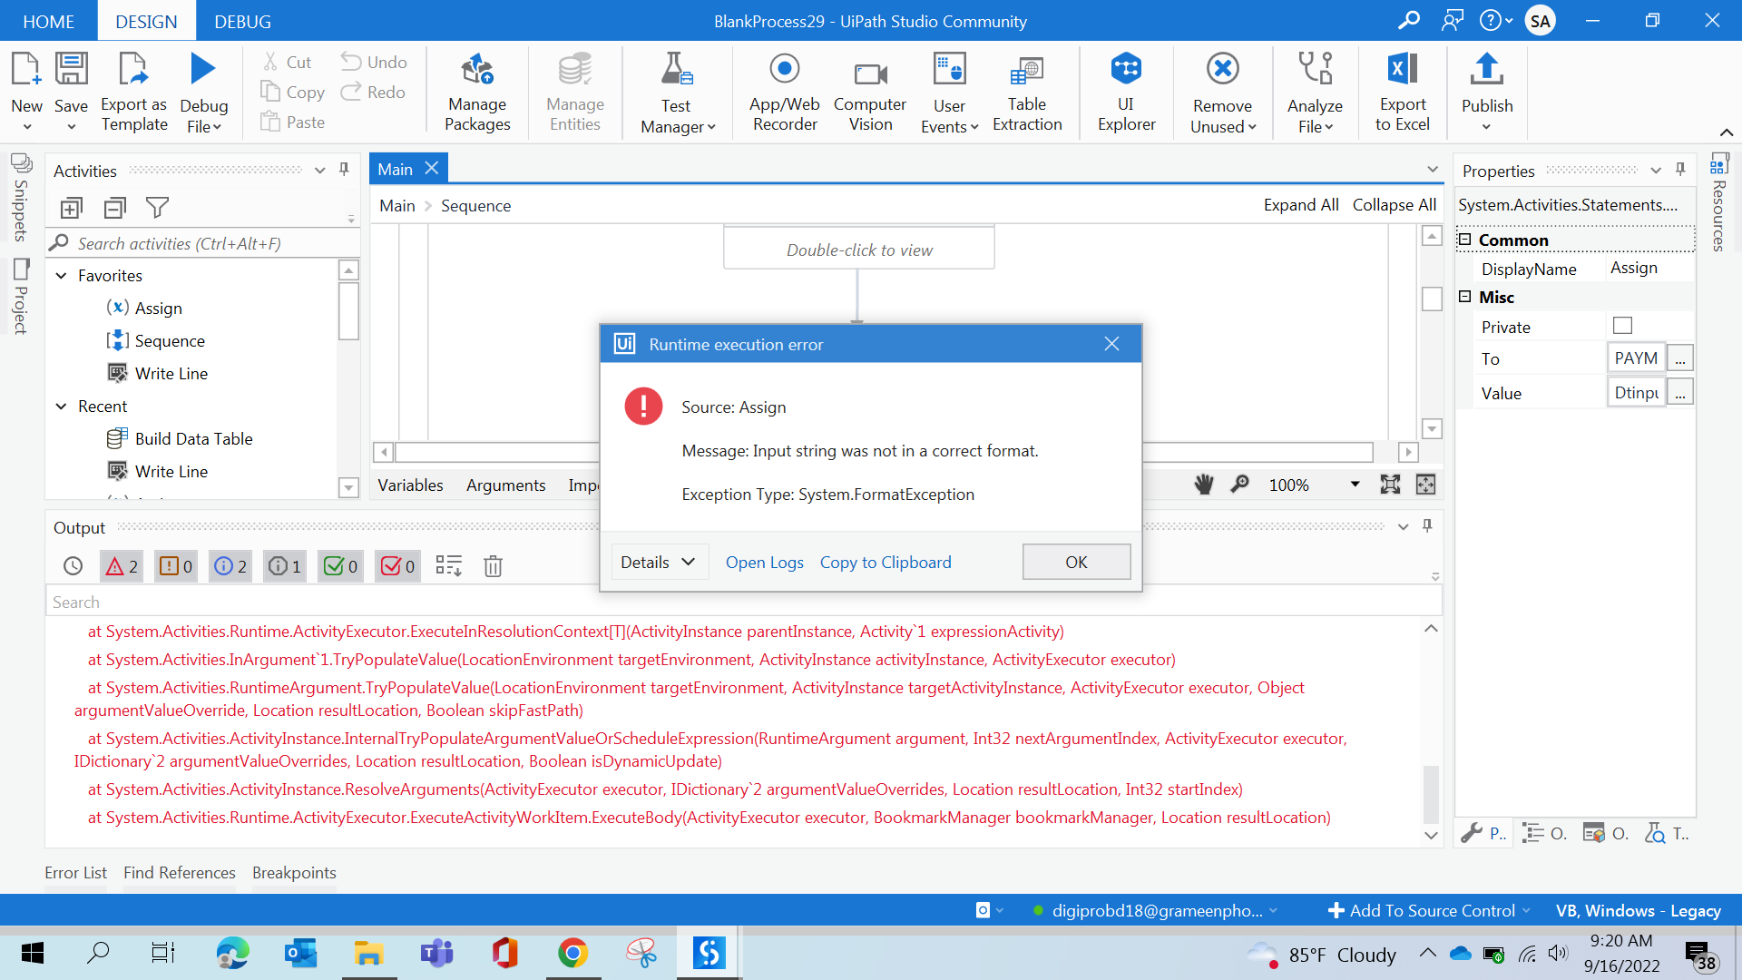Click the Open Logs link
Viewport: 1742px width, 980px height.
(764, 563)
